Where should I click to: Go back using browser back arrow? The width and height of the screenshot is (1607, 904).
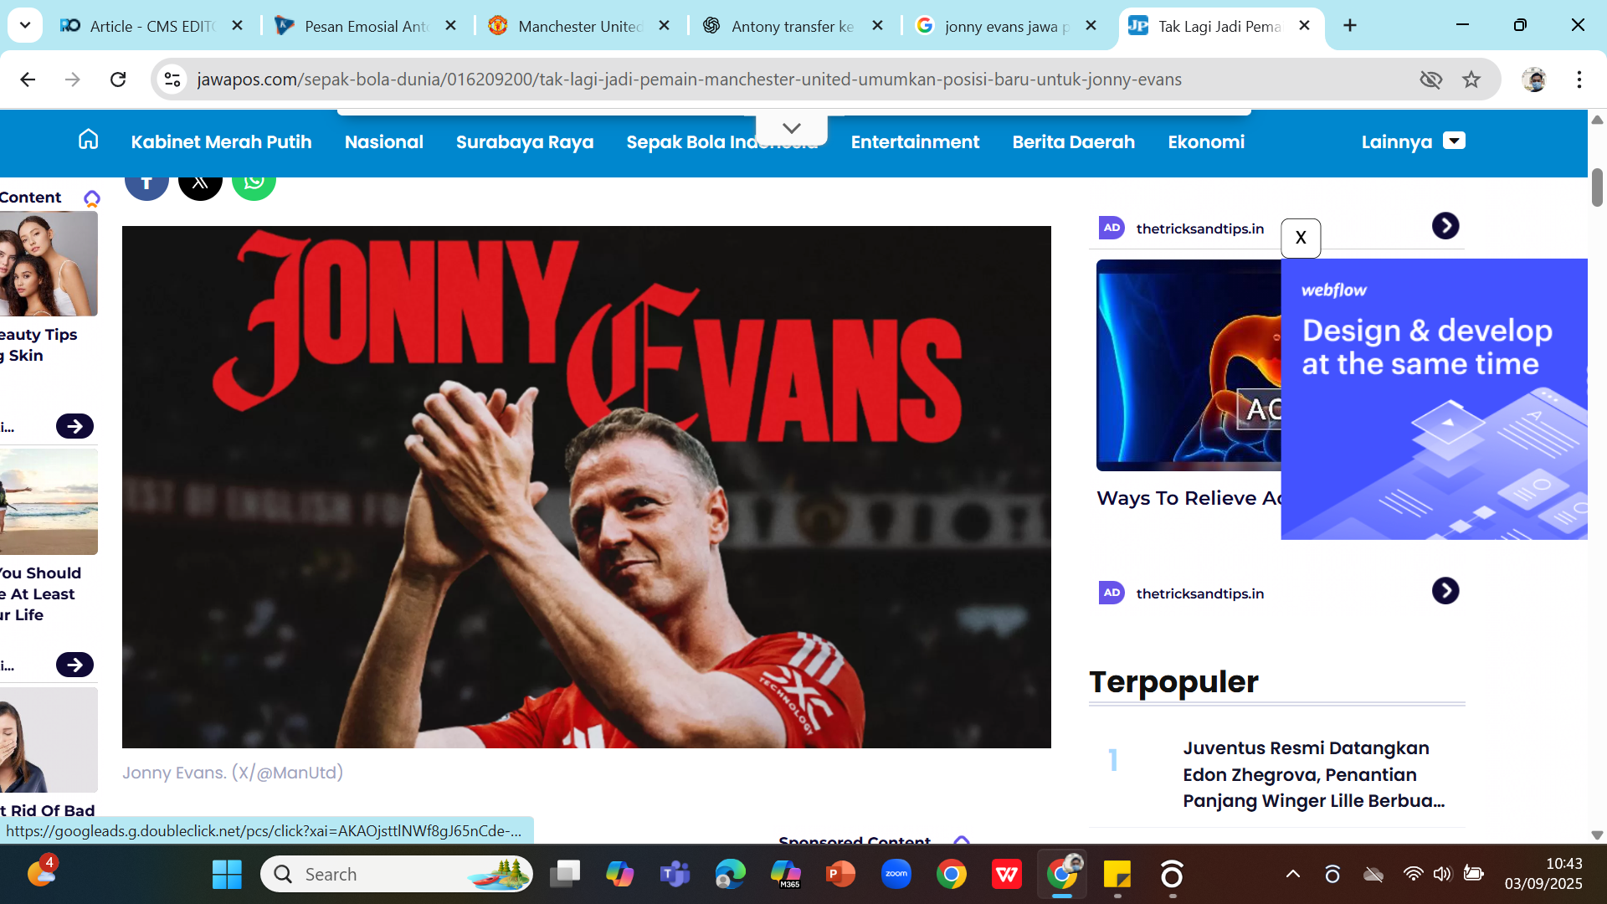(x=28, y=80)
